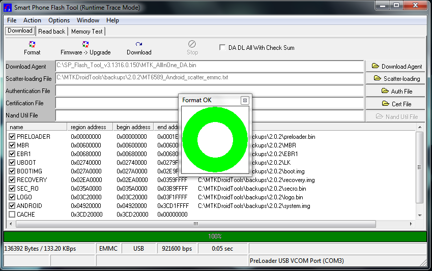This screenshot has height=271, width=432.
Task: Click the Authentication File input field
Action: coord(210,91)
